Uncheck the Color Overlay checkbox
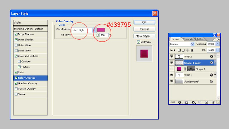Viewport: 229px width, 129px height. click(x=16, y=78)
